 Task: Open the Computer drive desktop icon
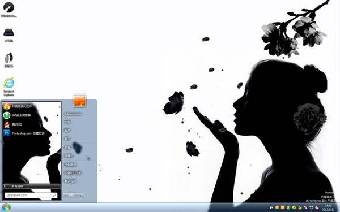(8, 35)
